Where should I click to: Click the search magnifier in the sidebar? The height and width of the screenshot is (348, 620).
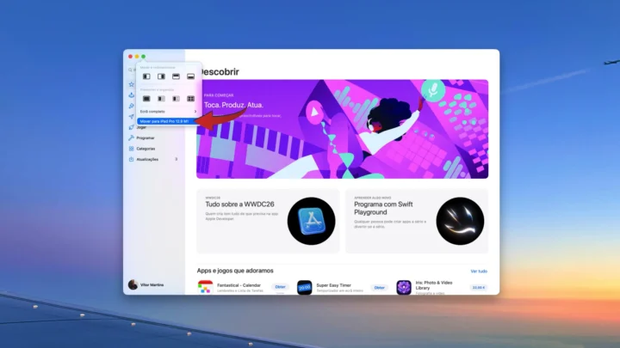coord(130,70)
